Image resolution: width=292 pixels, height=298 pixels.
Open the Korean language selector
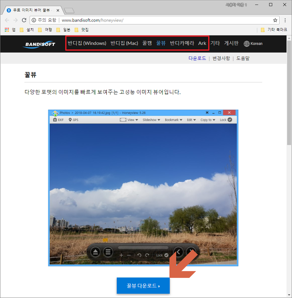click(x=253, y=43)
